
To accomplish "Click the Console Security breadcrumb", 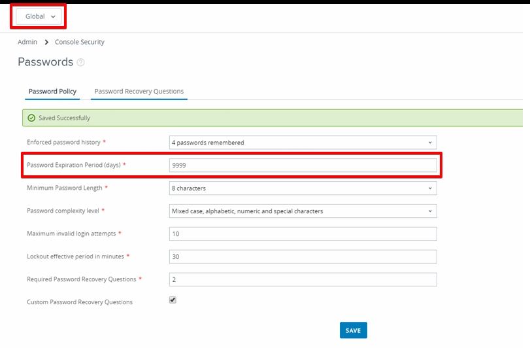I will [x=79, y=42].
